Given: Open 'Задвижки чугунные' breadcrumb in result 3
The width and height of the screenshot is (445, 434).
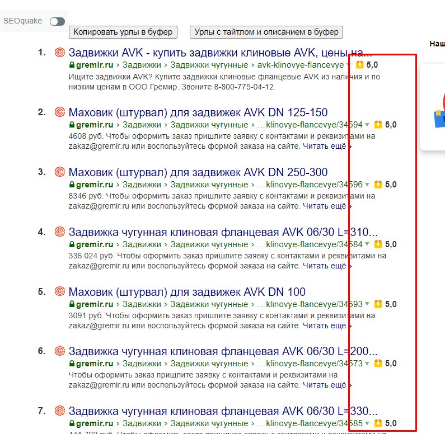Looking at the screenshot, I should (x=209, y=185).
